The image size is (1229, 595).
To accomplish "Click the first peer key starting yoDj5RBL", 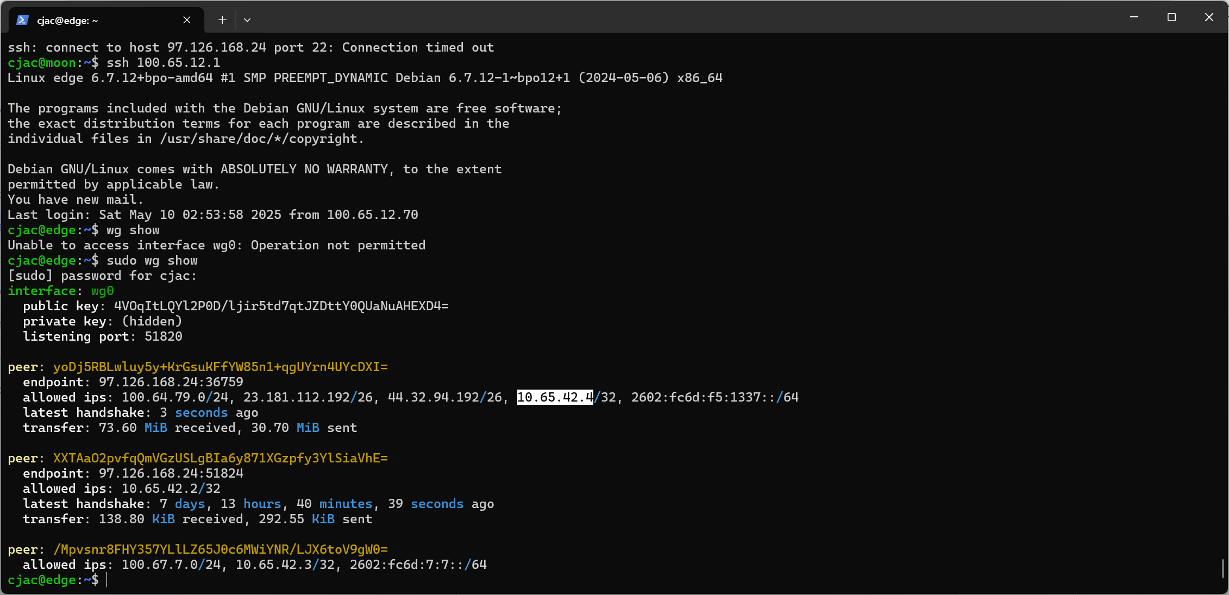I will coord(220,367).
